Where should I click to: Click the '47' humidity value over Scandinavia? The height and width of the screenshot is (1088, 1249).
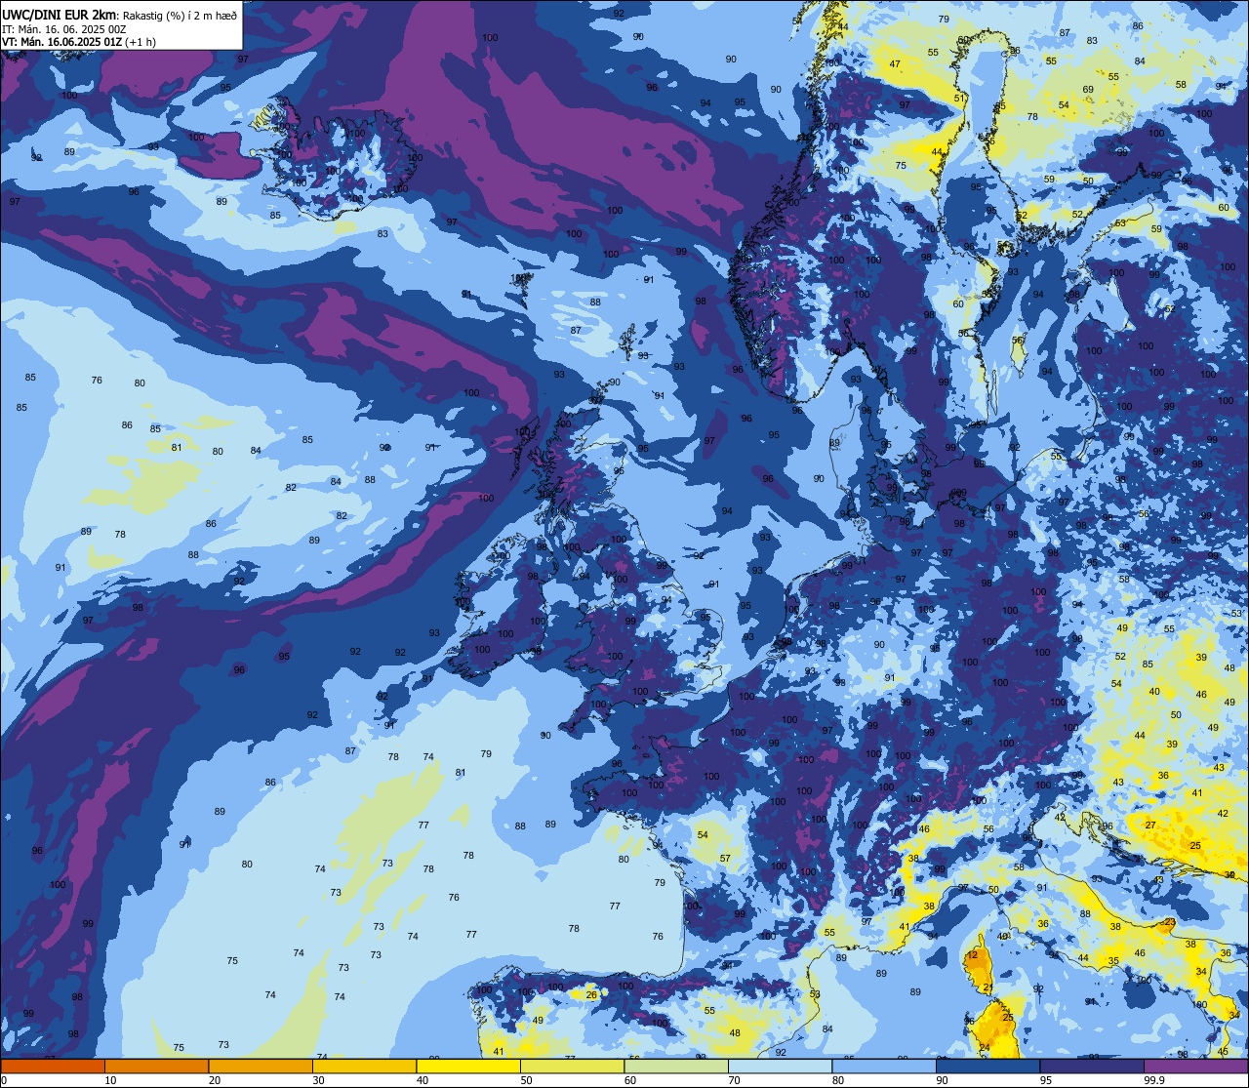895,64
